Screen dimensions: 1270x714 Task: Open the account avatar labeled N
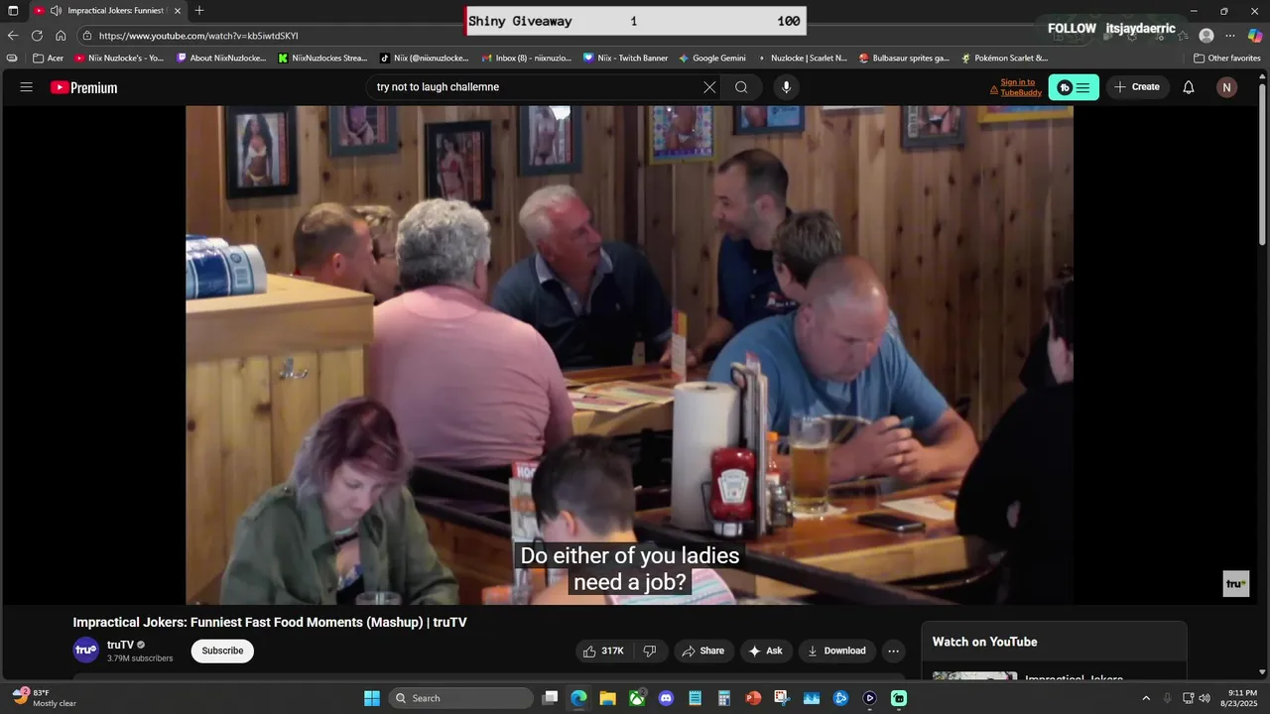(1226, 87)
